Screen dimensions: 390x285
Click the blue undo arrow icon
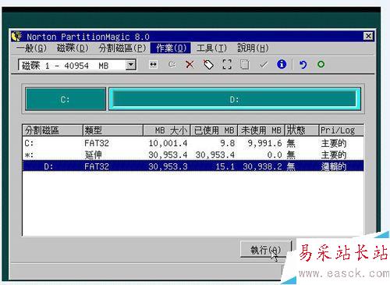click(303, 65)
